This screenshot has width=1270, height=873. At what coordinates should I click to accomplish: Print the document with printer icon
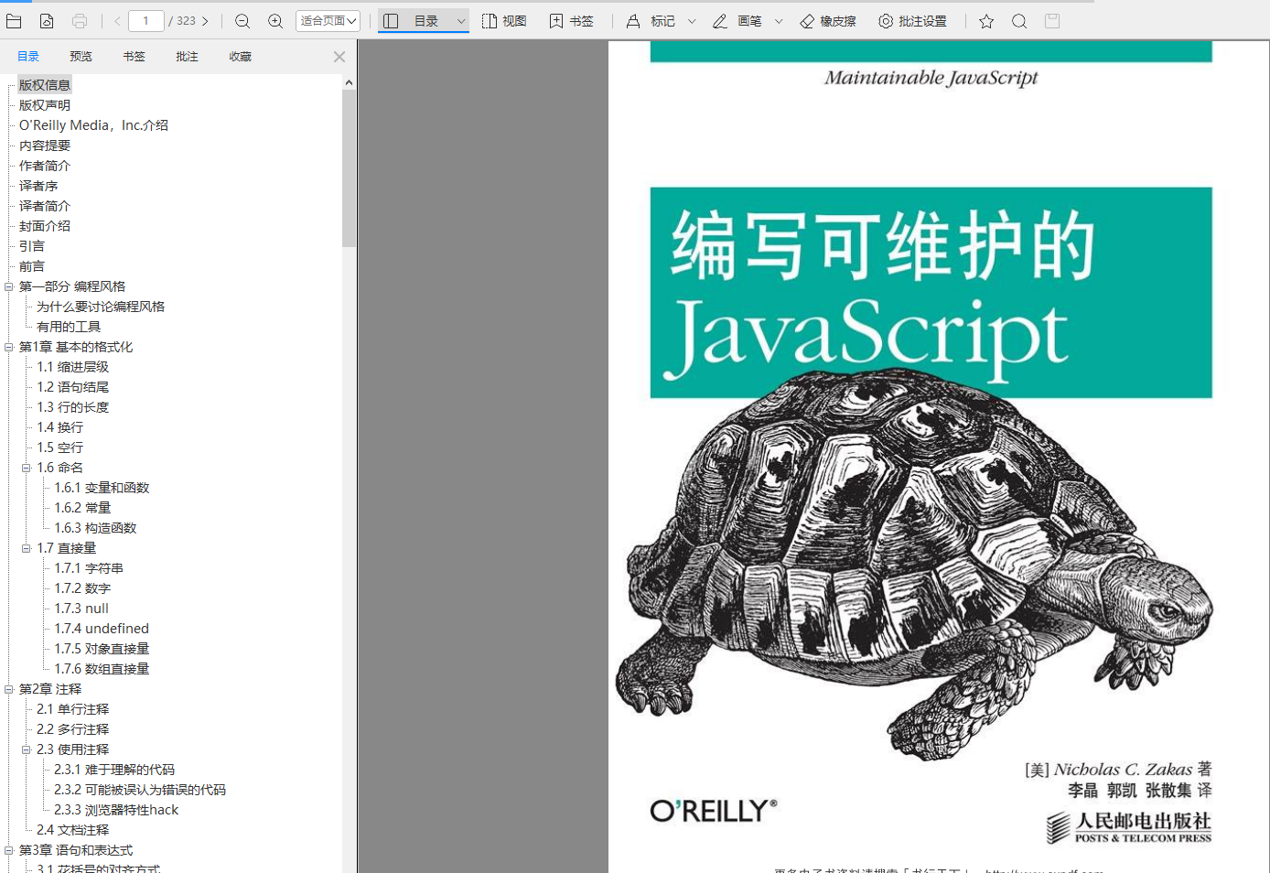point(80,21)
